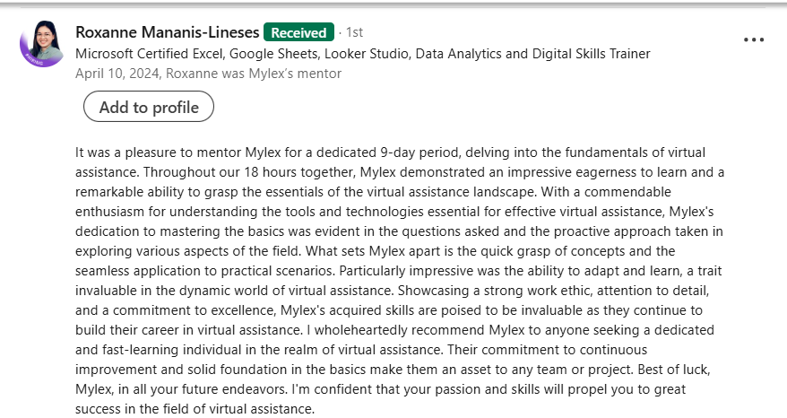
Task: Click the 1st connection degree indicator
Action: pyautogui.click(x=354, y=32)
